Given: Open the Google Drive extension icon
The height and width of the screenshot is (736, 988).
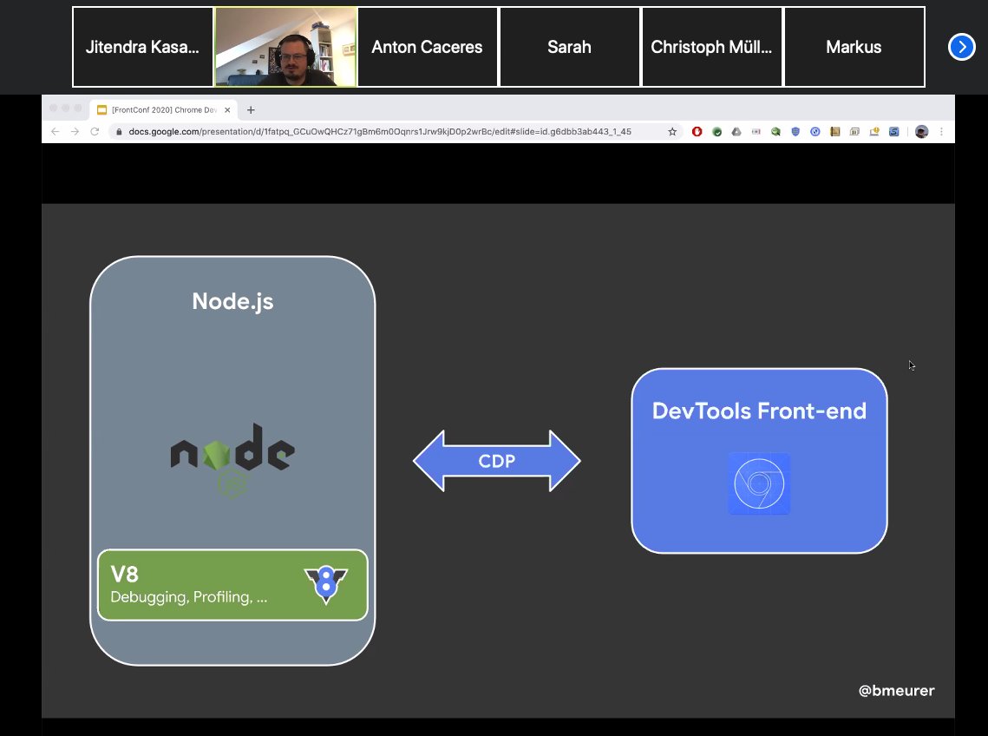Looking at the screenshot, I should point(736,131).
